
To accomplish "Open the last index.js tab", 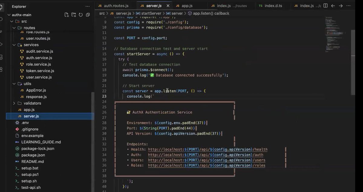I will pos(307,6).
